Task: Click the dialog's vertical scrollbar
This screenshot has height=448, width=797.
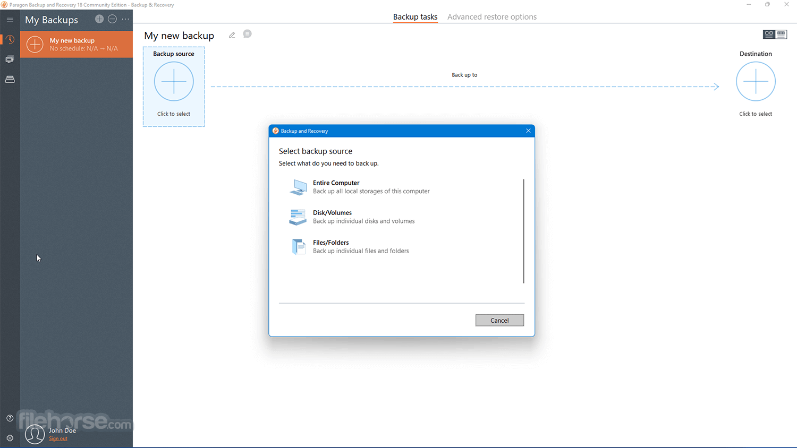Action: (x=523, y=231)
